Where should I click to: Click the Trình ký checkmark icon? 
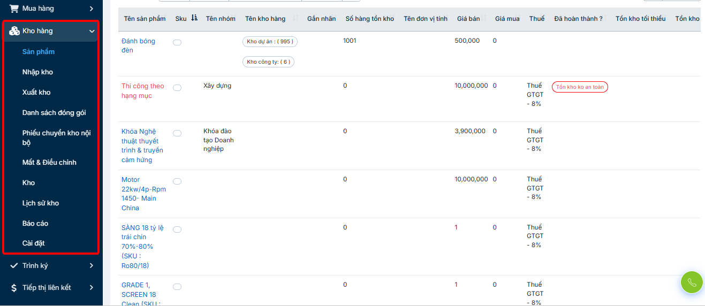coord(14,265)
